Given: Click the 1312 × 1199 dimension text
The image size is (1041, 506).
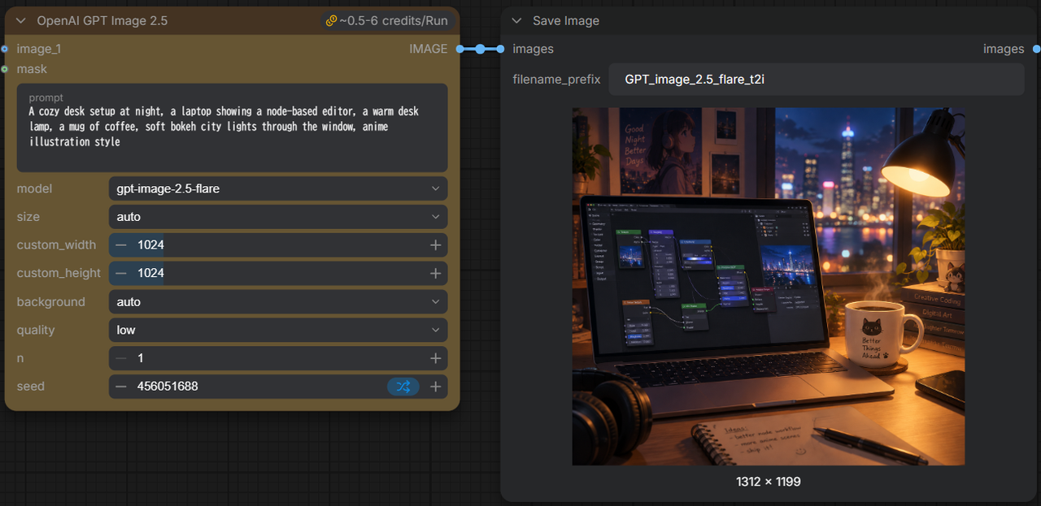Looking at the screenshot, I should (x=769, y=482).
